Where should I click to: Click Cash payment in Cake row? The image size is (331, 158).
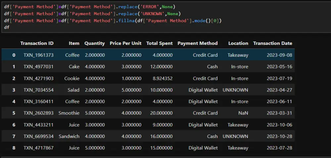[213, 67]
